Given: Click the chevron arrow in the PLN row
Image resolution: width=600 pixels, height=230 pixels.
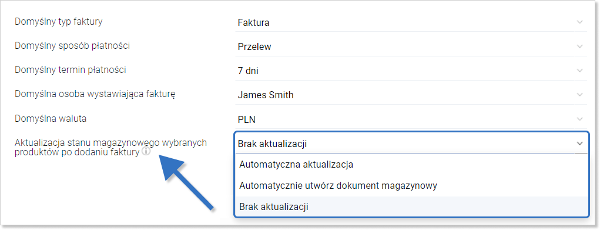Looking at the screenshot, I should click(579, 119).
